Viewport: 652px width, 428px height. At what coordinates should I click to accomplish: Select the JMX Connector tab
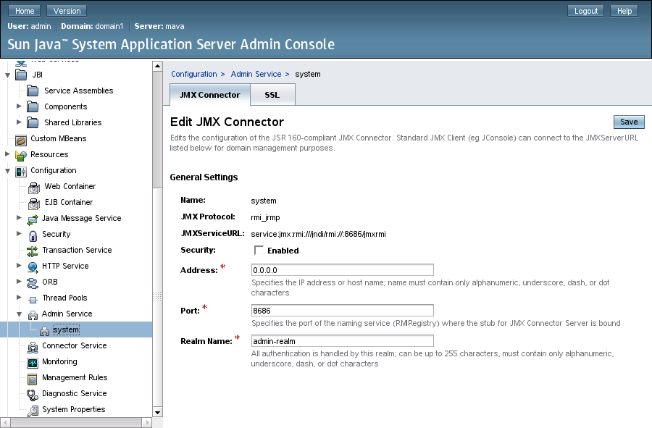209,95
